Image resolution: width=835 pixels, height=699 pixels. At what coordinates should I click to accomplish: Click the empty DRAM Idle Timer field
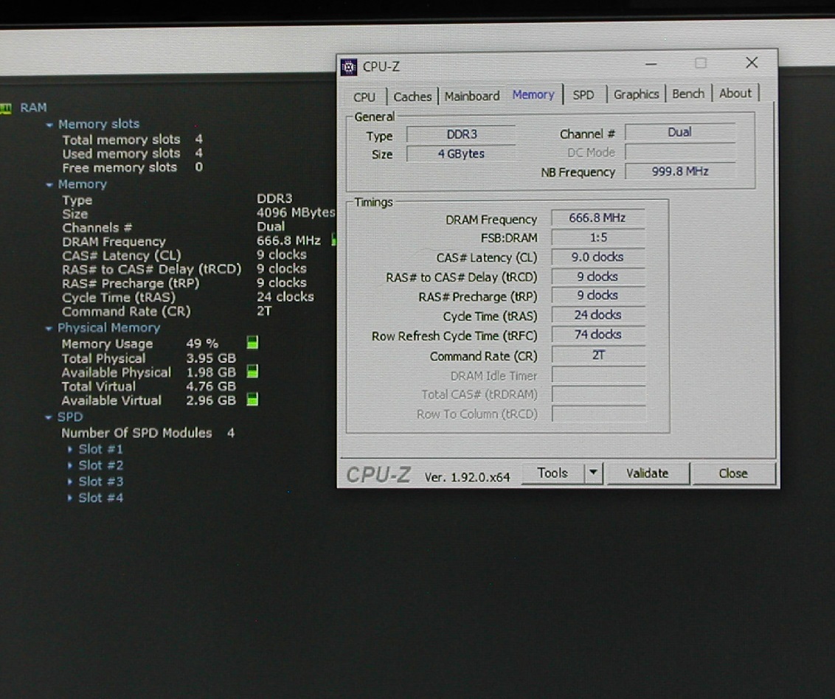click(598, 375)
